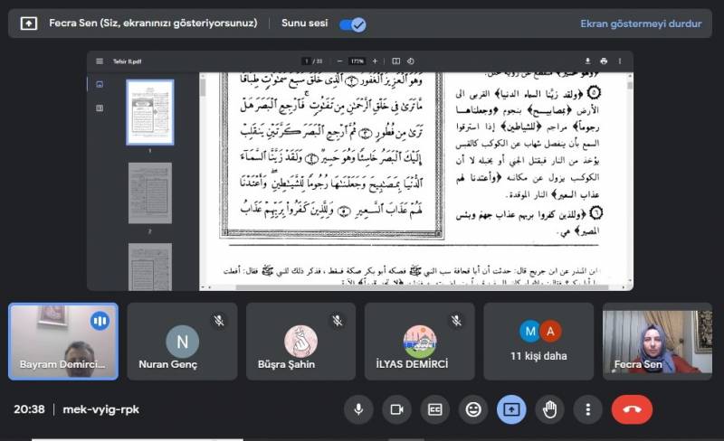The image size is (724, 441).
Task: Raise your hand
Action: pyautogui.click(x=549, y=409)
